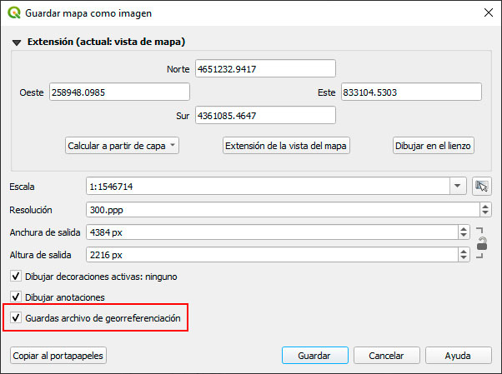
Task: Click the QGIS logo in title bar
Action: coord(14,13)
